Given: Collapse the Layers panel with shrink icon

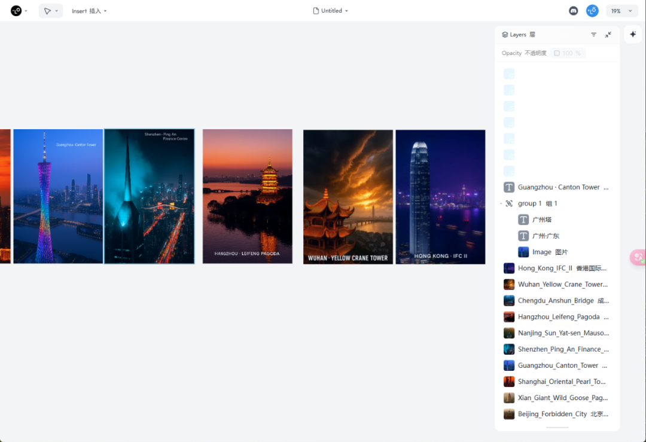Looking at the screenshot, I should point(608,35).
